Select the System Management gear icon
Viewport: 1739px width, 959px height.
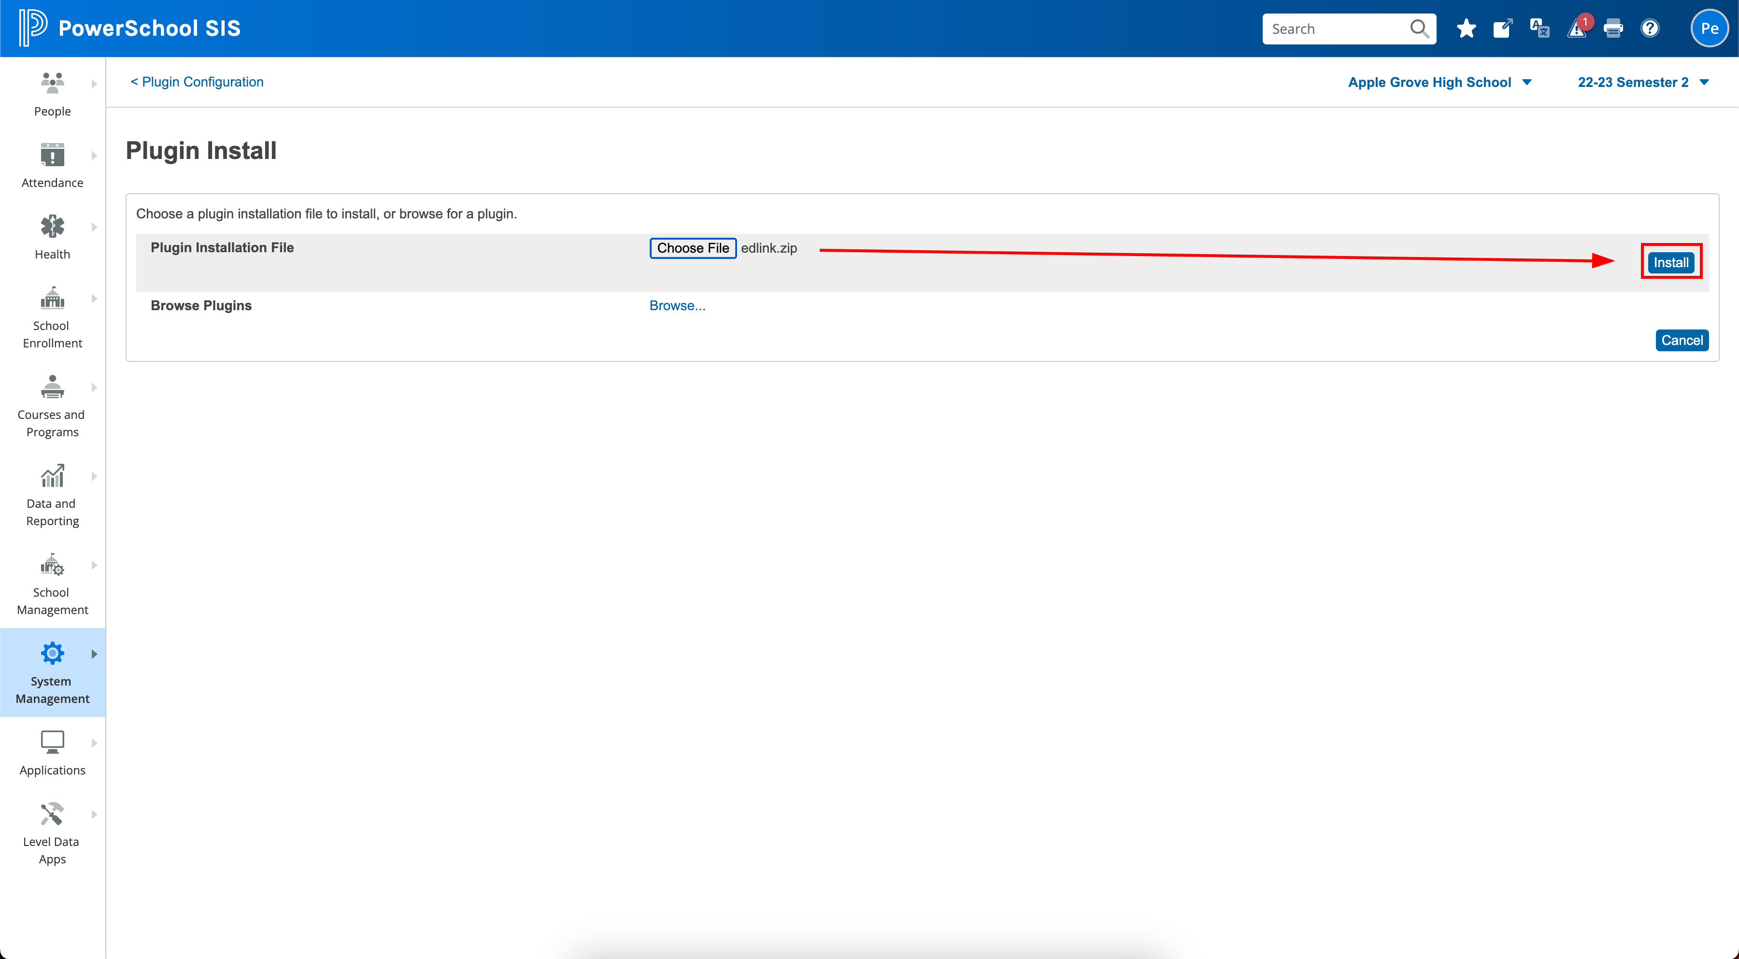52,653
